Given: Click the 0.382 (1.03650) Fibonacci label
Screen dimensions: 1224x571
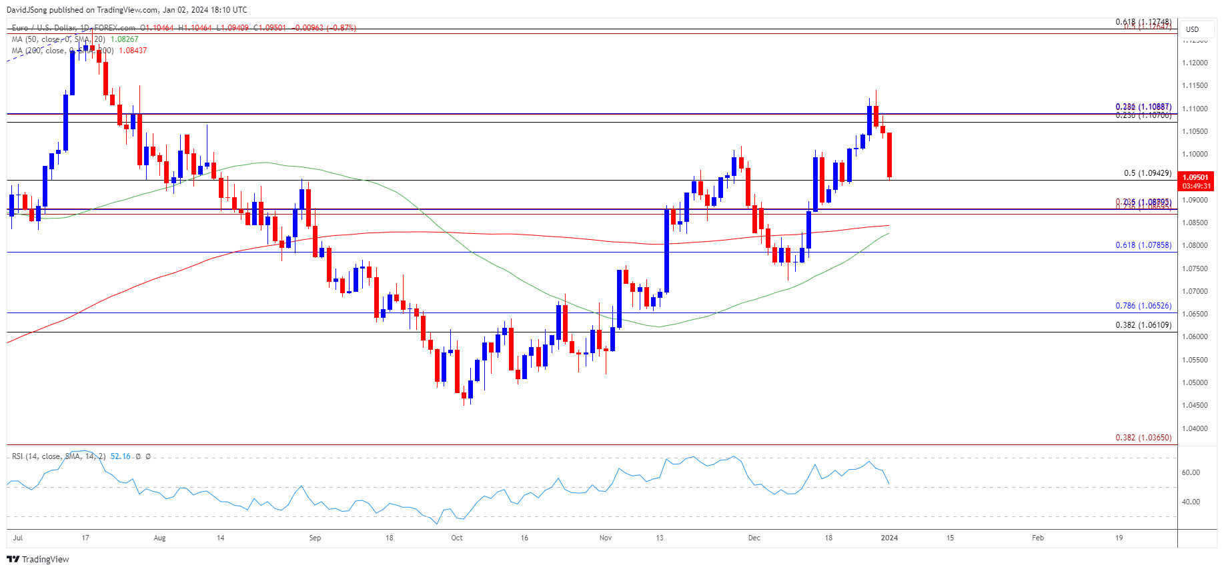Looking at the screenshot, I should [1143, 438].
